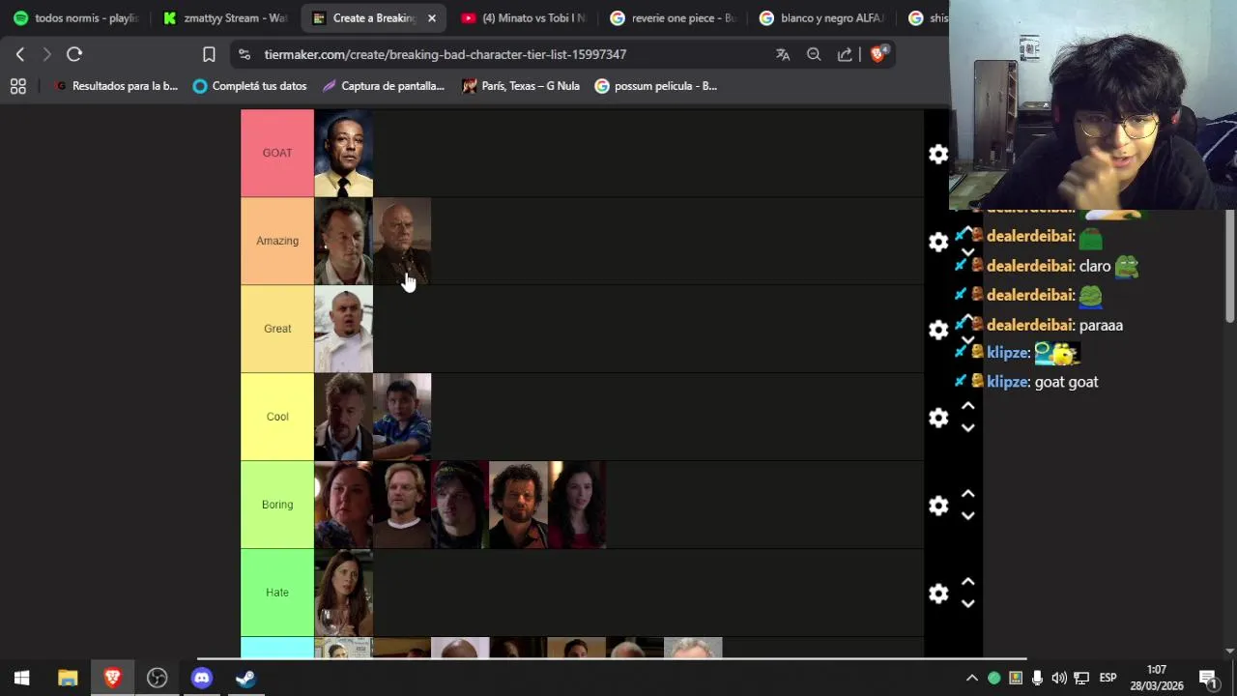Open 'Captura de pantalla...' bookmark
Image resolution: width=1237 pixels, height=696 pixels.
point(384,86)
